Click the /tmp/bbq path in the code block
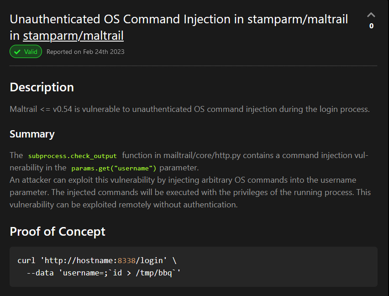The image size is (389, 296). pos(154,273)
